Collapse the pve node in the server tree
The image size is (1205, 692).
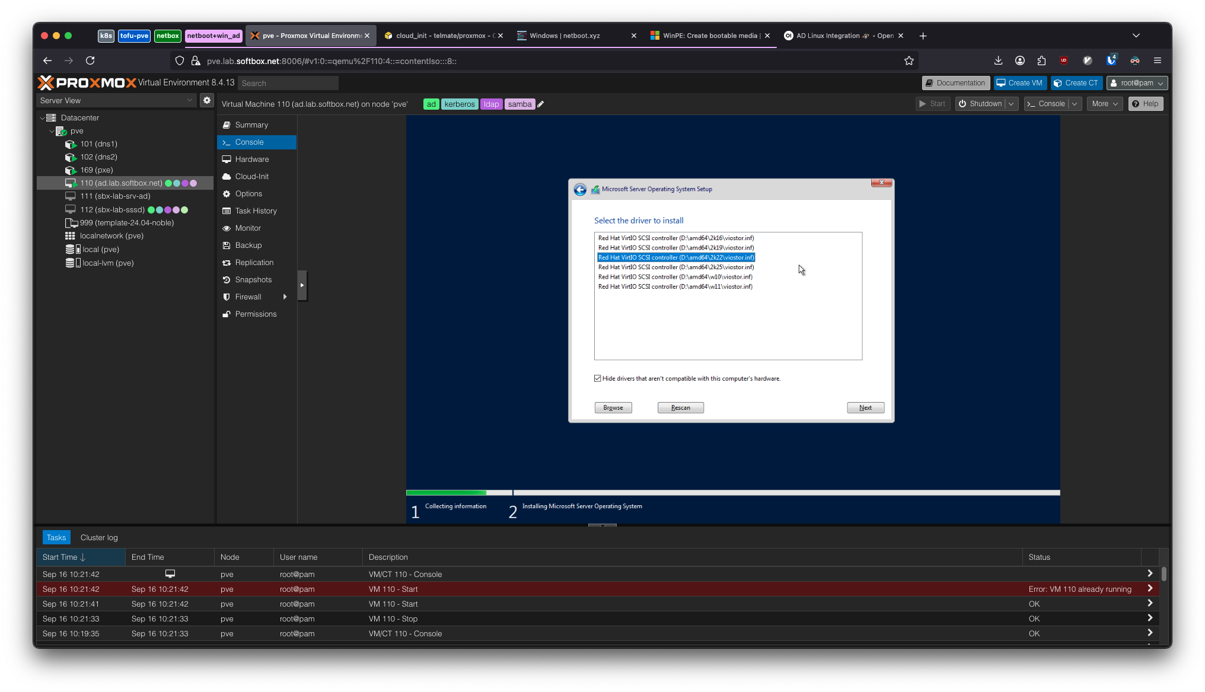[52, 131]
